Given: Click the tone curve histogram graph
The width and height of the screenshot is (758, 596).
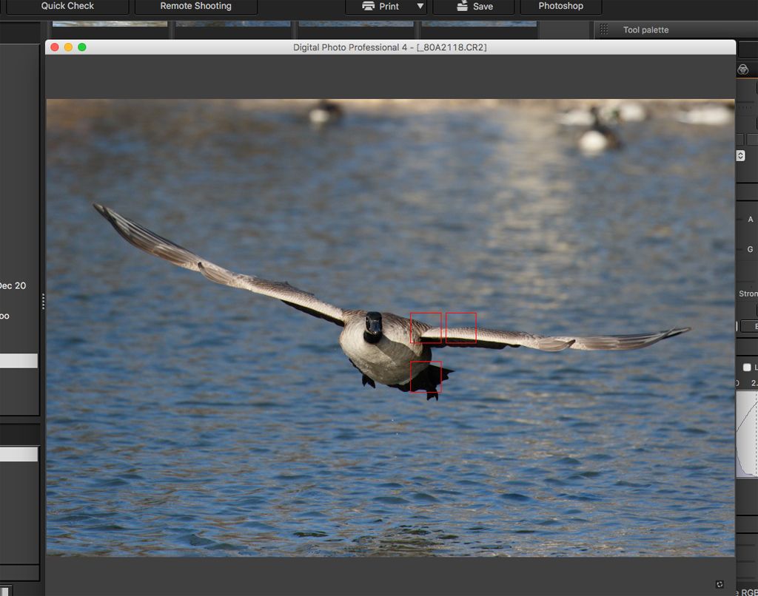Looking at the screenshot, I should point(747,434).
